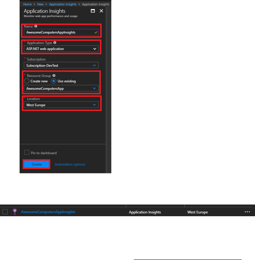This screenshot has height=260, width=255.
Task: Tick the checkbox beside AwesomeComputersAppInsights row
Action: pos(5,212)
